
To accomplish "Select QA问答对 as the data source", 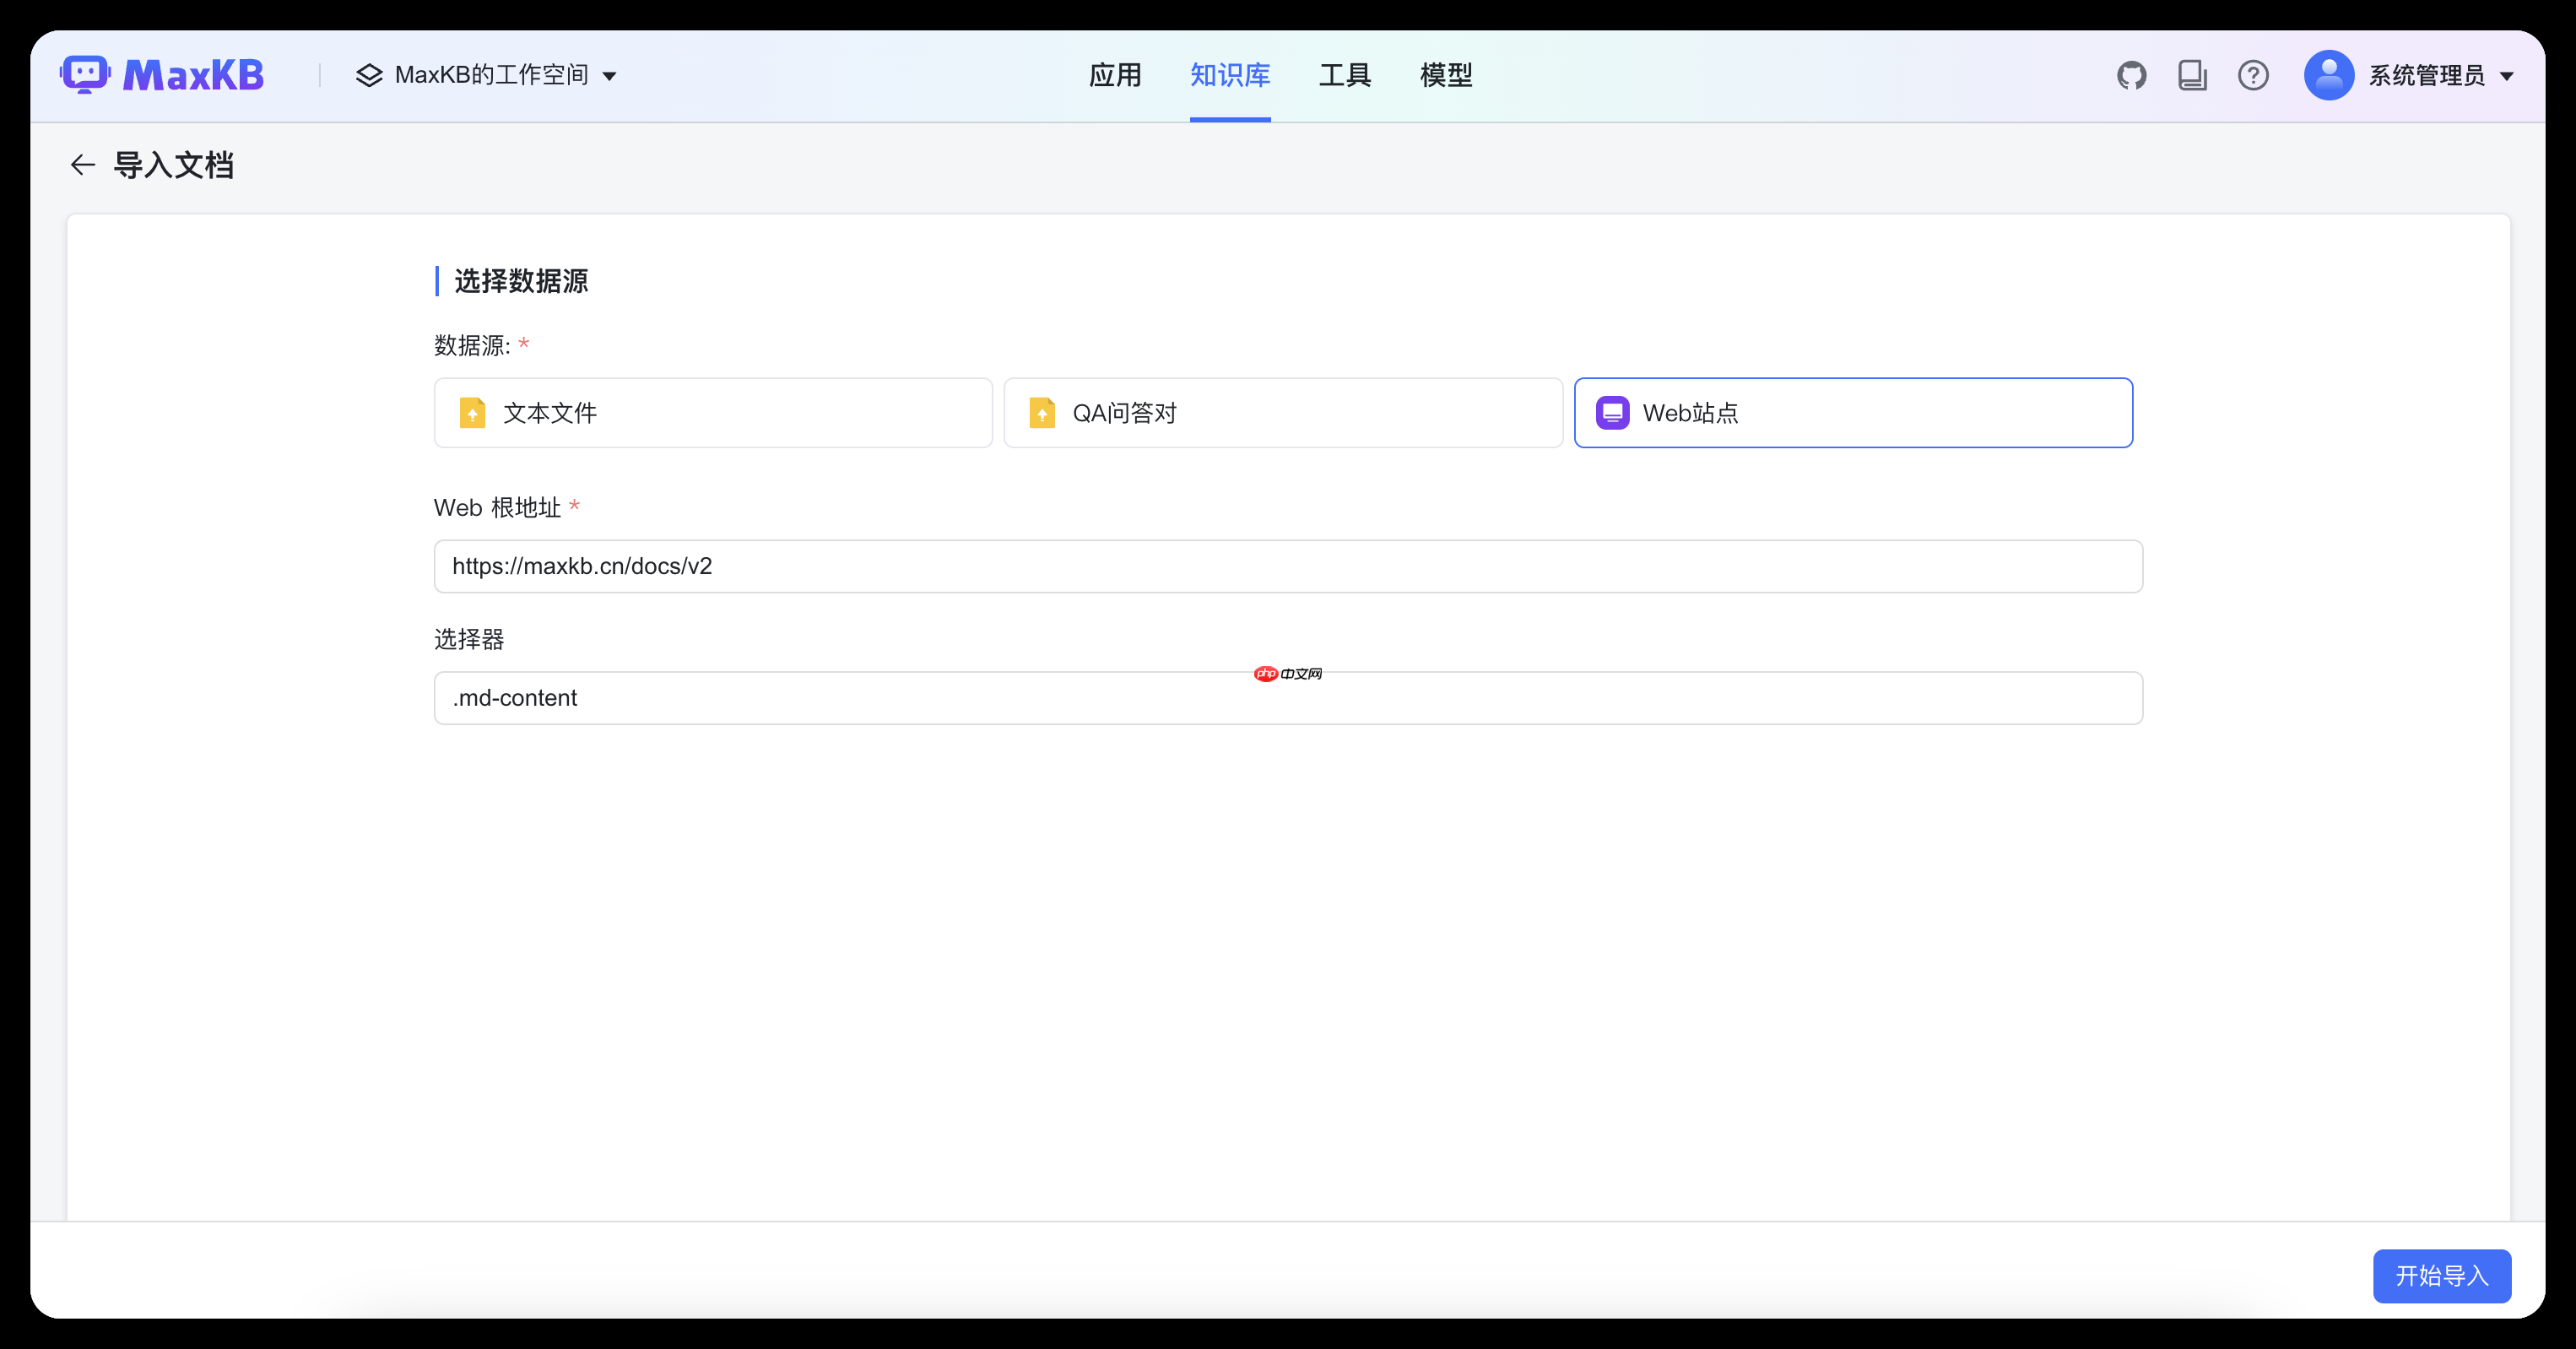I will [x=1282, y=412].
